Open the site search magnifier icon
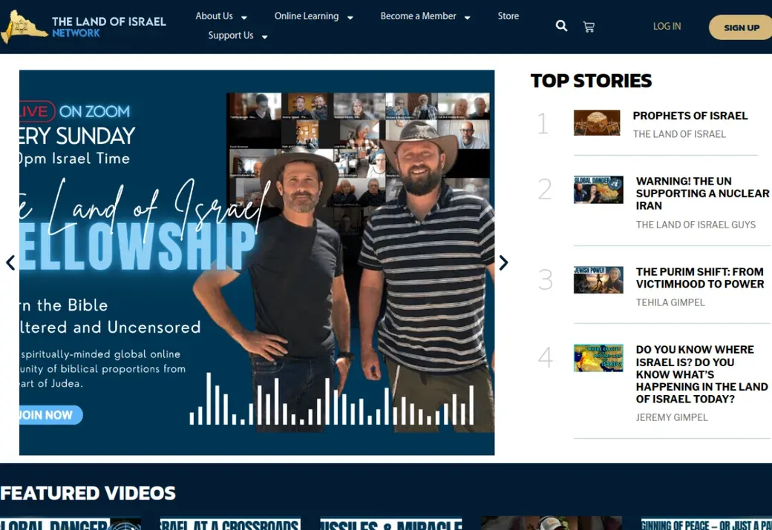The width and height of the screenshot is (772, 530). click(561, 26)
